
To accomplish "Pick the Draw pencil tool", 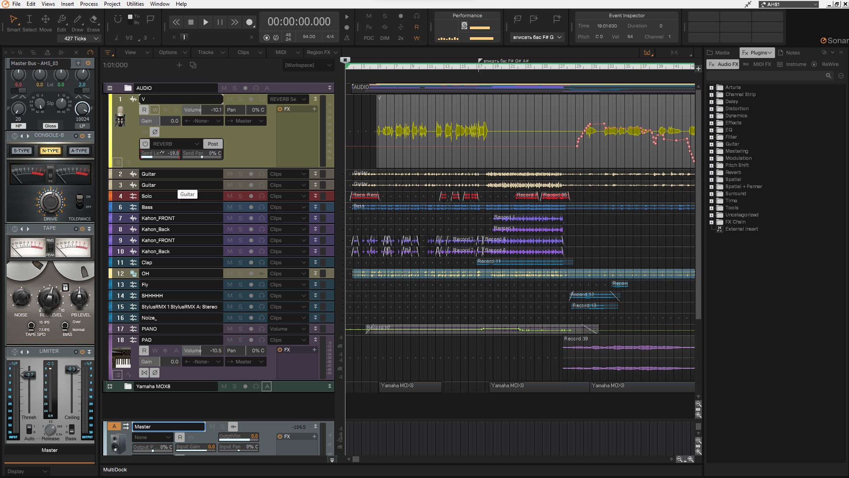I will (78, 19).
